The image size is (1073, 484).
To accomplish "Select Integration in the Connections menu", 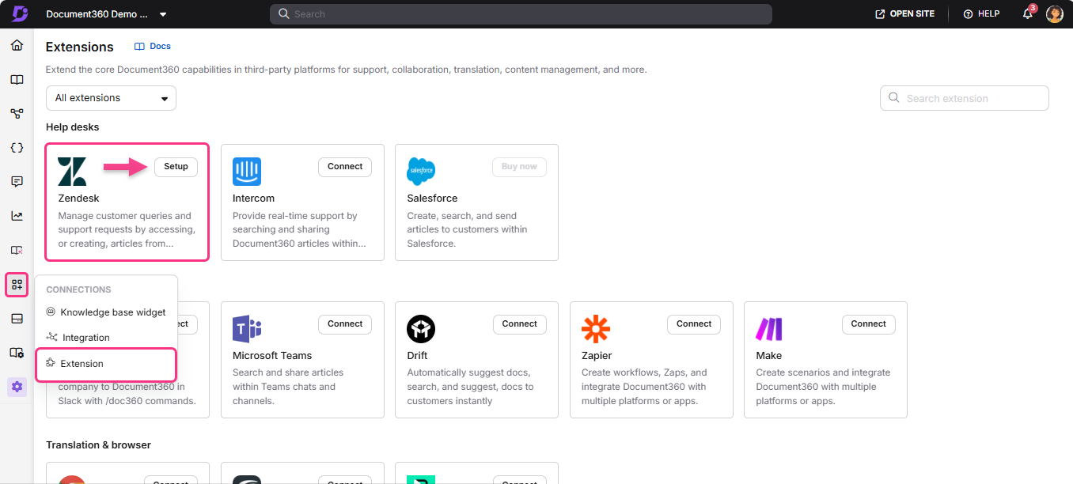I will point(84,337).
